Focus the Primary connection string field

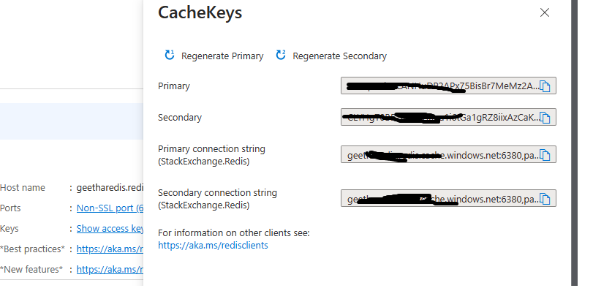[448, 154]
